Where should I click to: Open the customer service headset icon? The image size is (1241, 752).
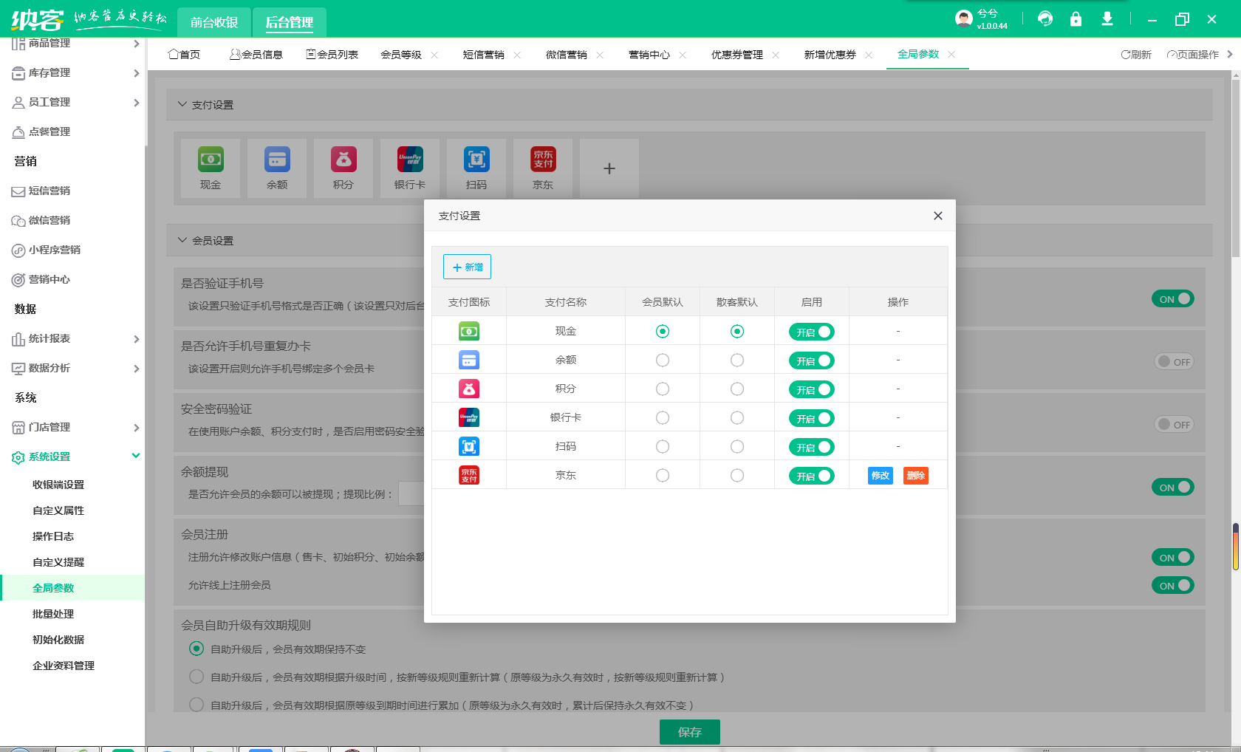pos(1045,19)
